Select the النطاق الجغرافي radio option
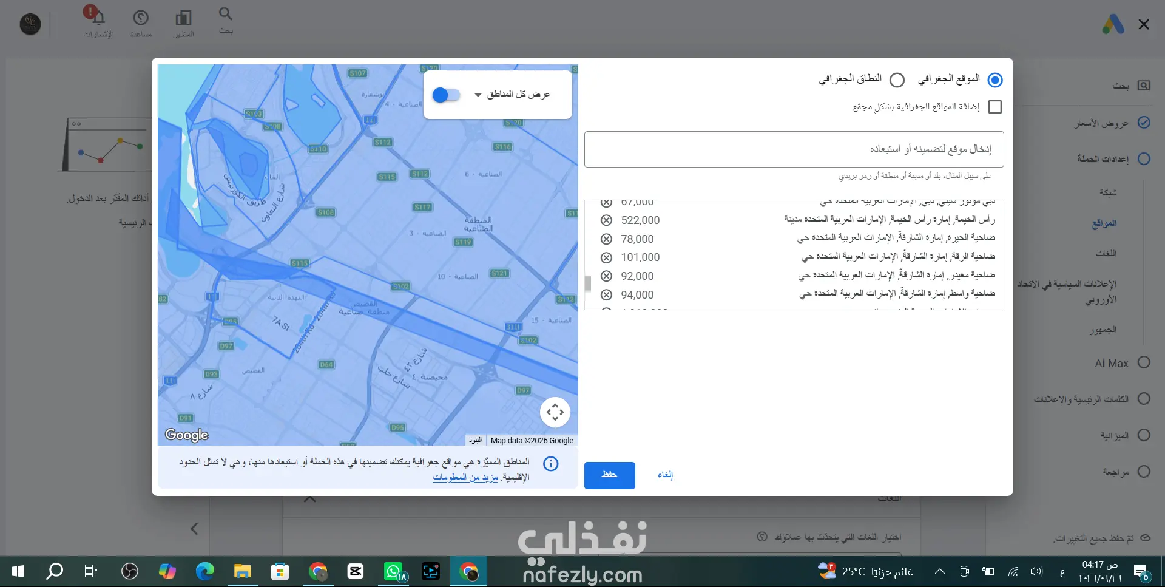The image size is (1165, 587). click(x=897, y=80)
